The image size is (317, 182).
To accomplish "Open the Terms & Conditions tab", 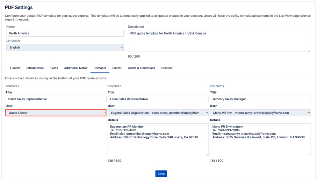I will coord(142,68).
